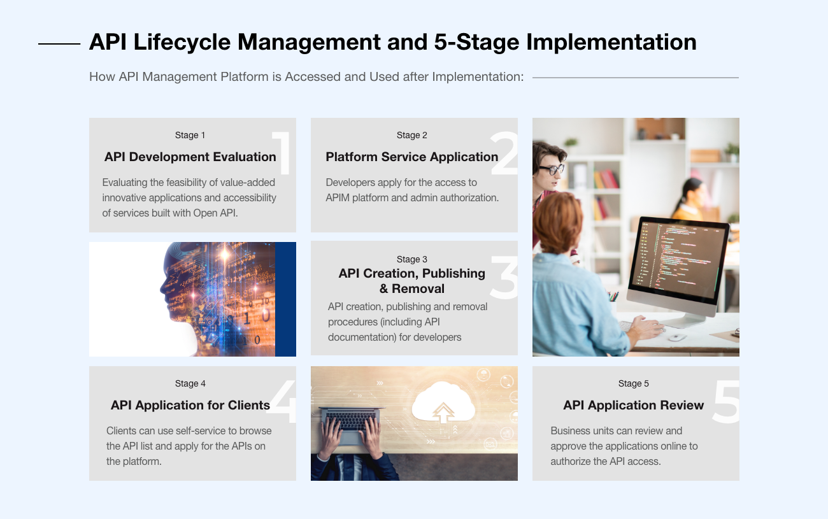
Task: Click the 'Stage 4' label
Action: click(x=190, y=383)
